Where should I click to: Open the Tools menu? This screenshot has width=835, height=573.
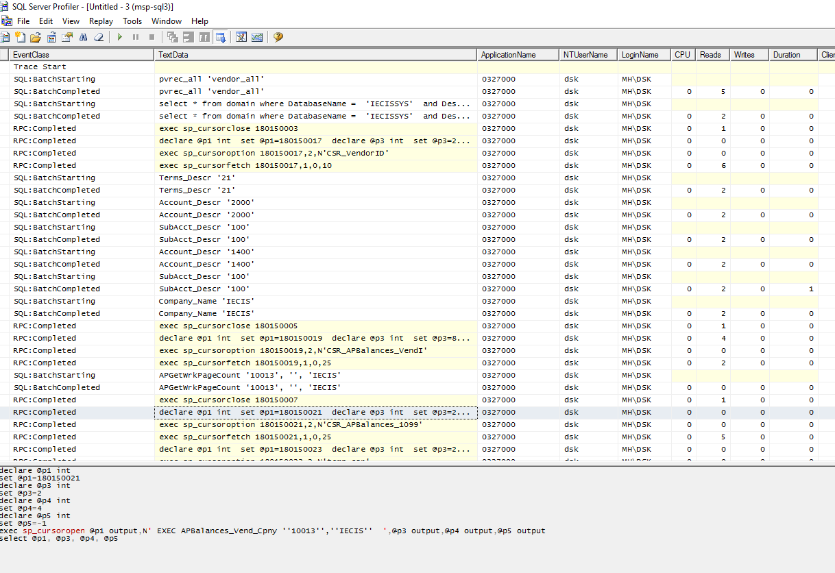(x=132, y=21)
